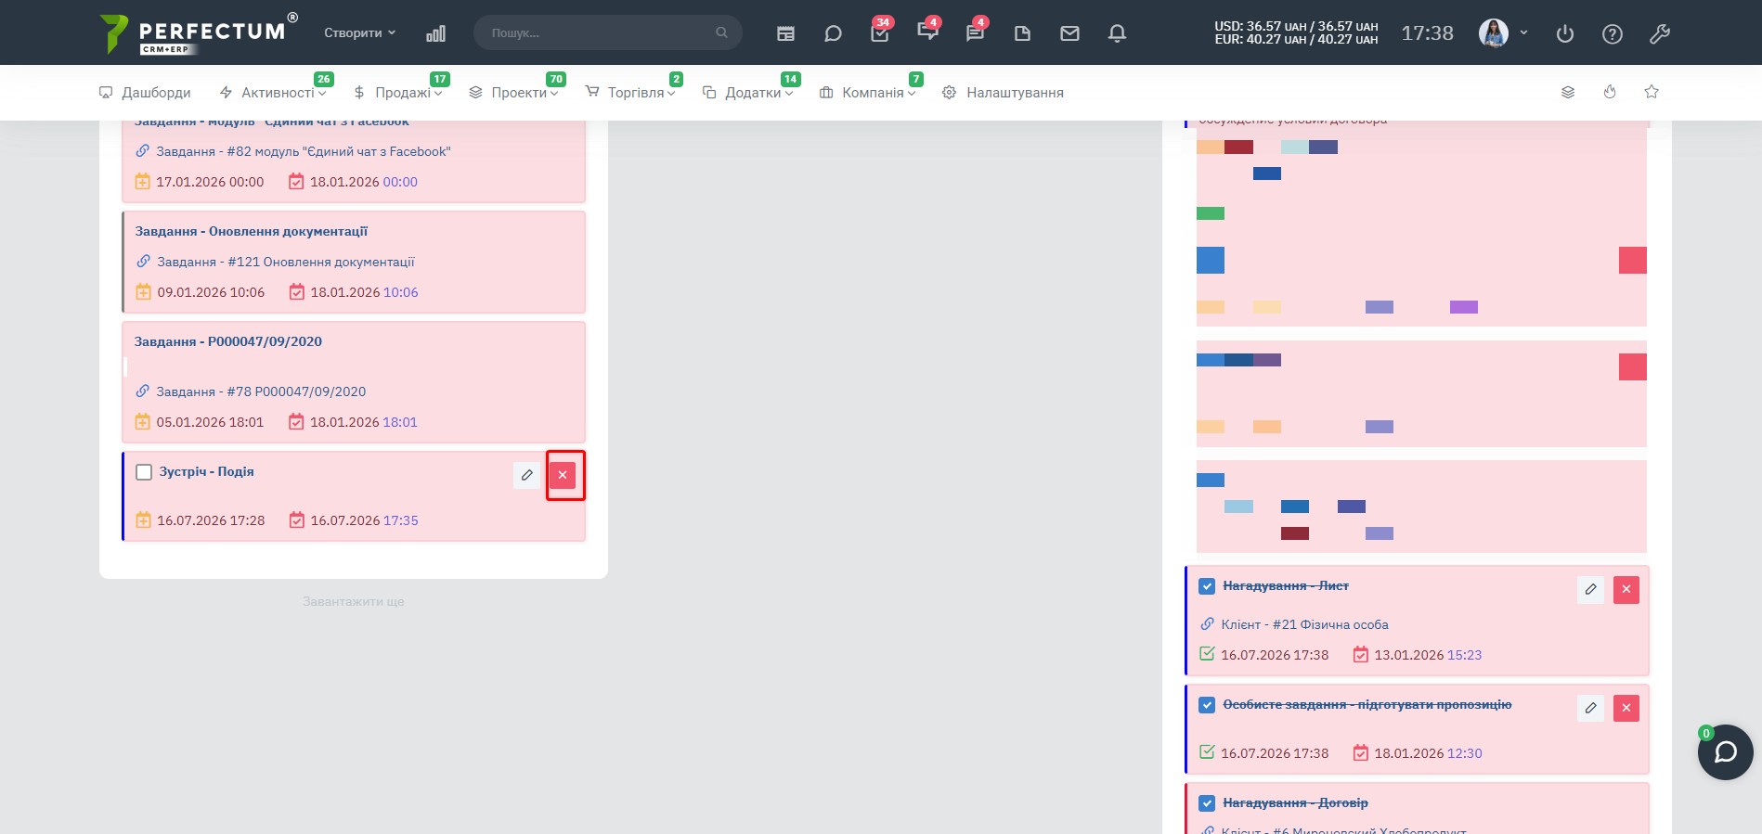Click the date 18.01.2026 12:30
Viewport: 1762px width, 834px height.
tap(1428, 753)
